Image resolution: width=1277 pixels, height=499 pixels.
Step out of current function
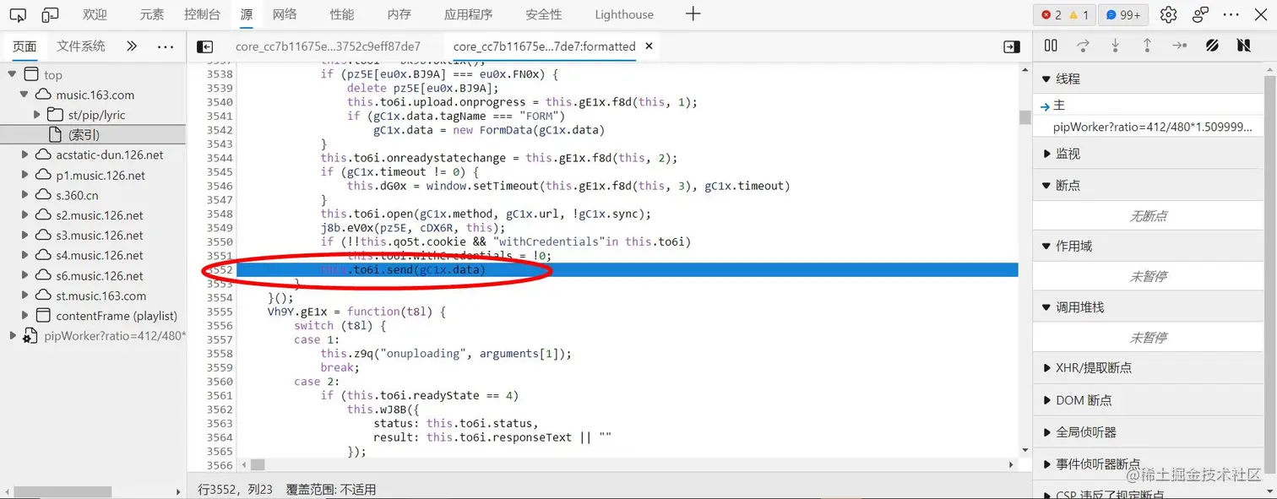[x=1147, y=46]
